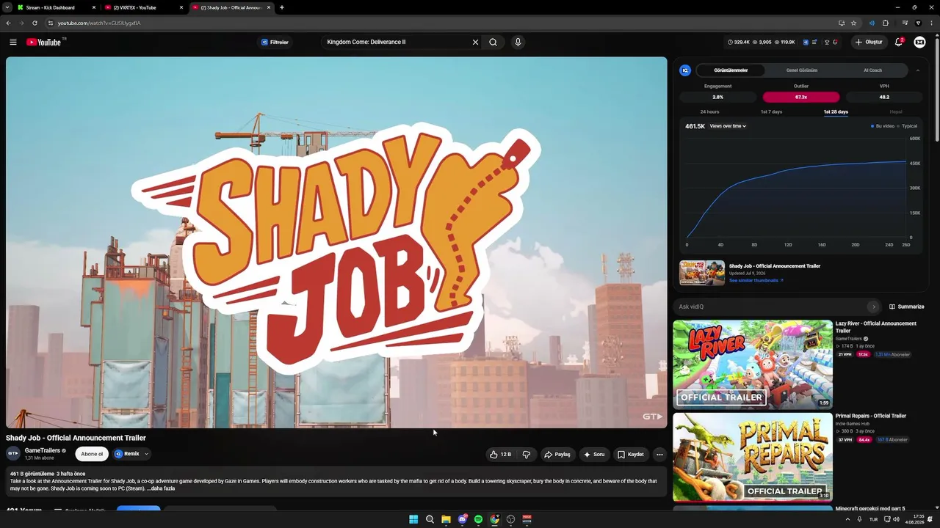
Task: Collapse the vidIQ panel with the chevron
Action: 917,70
